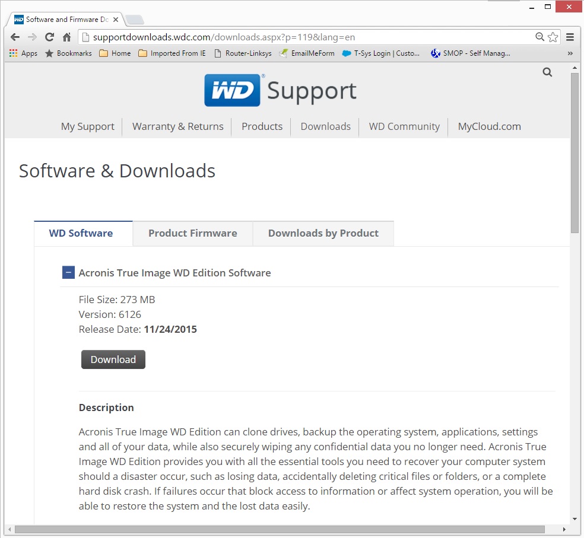This screenshot has height=538, width=584.
Task: Click the browser Back arrow
Action: (x=15, y=37)
